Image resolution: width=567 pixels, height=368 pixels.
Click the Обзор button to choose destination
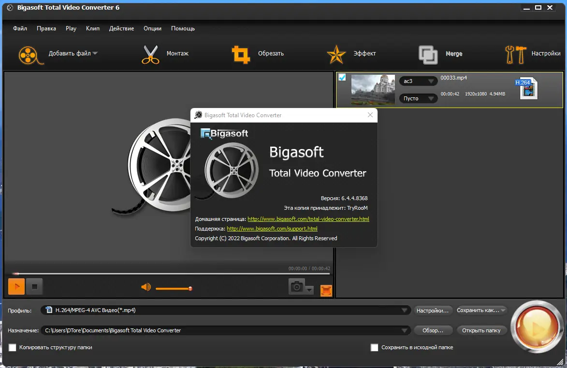click(x=433, y=330)
